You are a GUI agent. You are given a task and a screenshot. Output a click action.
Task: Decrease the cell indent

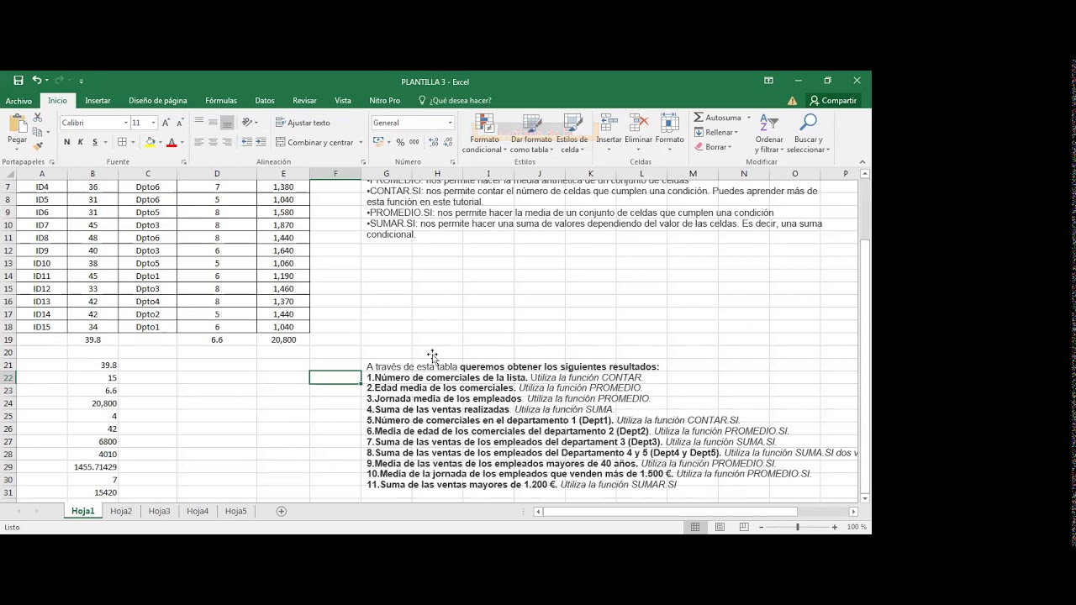(x=247, y=142)
